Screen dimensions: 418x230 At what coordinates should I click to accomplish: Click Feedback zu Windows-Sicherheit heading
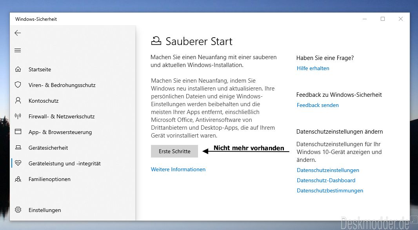pos(339,94)
